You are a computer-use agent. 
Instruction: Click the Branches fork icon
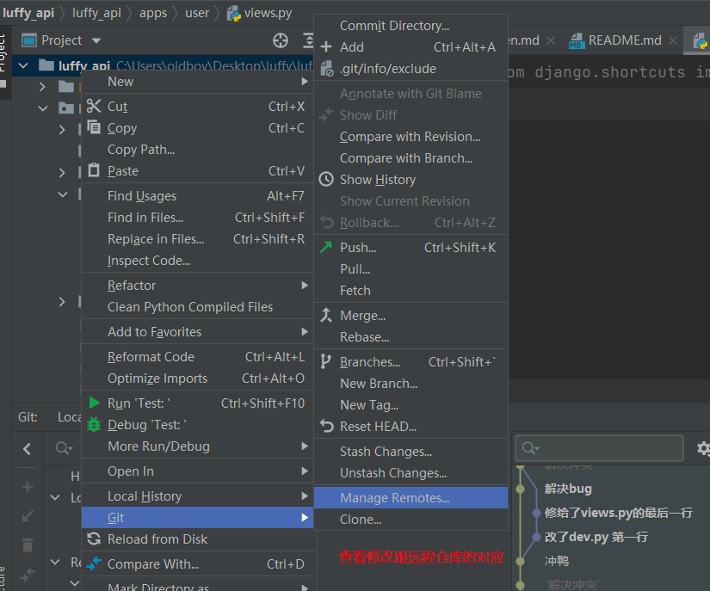[325, 361]
